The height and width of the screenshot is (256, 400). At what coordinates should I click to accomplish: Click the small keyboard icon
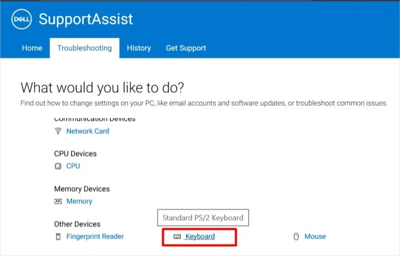[177, 236]
